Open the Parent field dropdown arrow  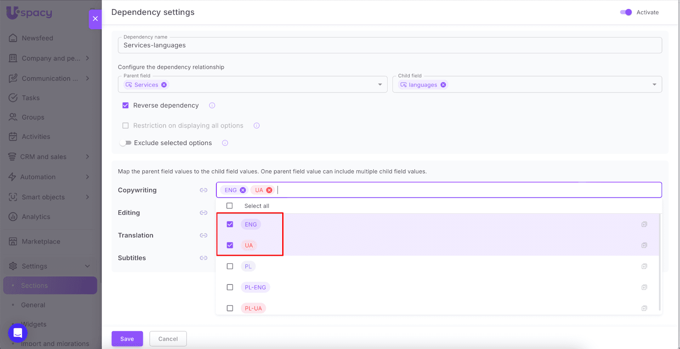tap(380, 85)
